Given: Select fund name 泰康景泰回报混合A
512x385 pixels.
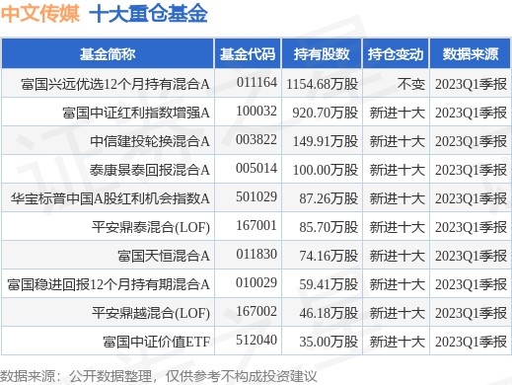Looking at the screenshot, I should pyautogui.click(x=150, y=170).
